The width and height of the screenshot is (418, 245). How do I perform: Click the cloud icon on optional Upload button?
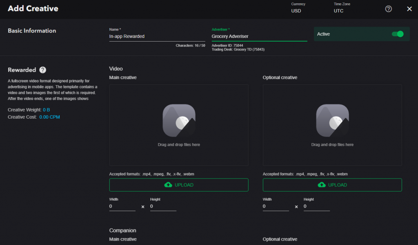322,185
